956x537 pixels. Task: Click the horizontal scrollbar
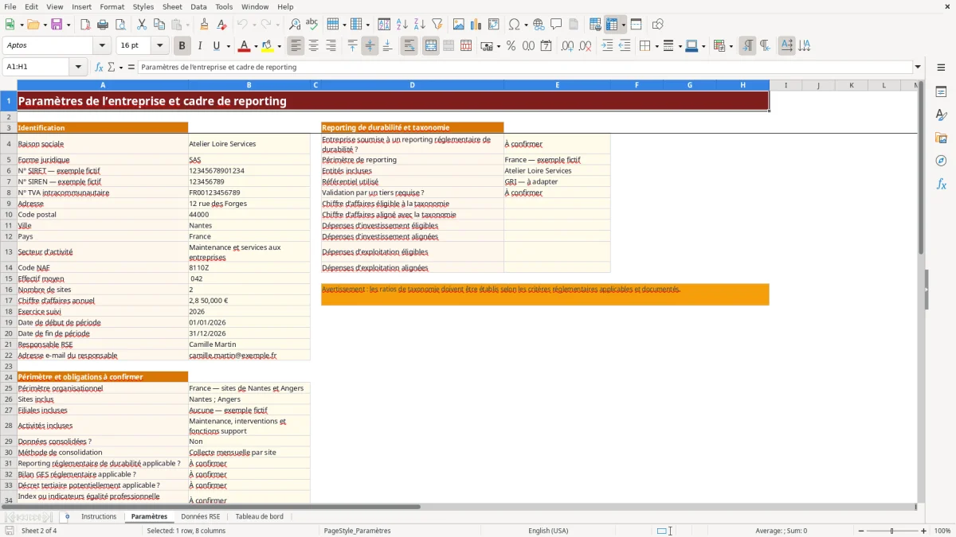[x=210, y=506]
